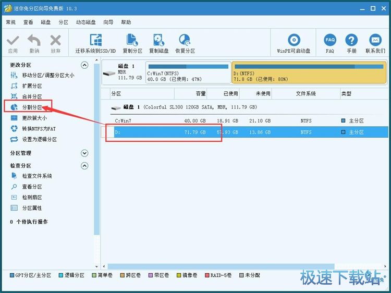Open the View (查看) menu
Screen dimensions: 391x293
point(28,22)
